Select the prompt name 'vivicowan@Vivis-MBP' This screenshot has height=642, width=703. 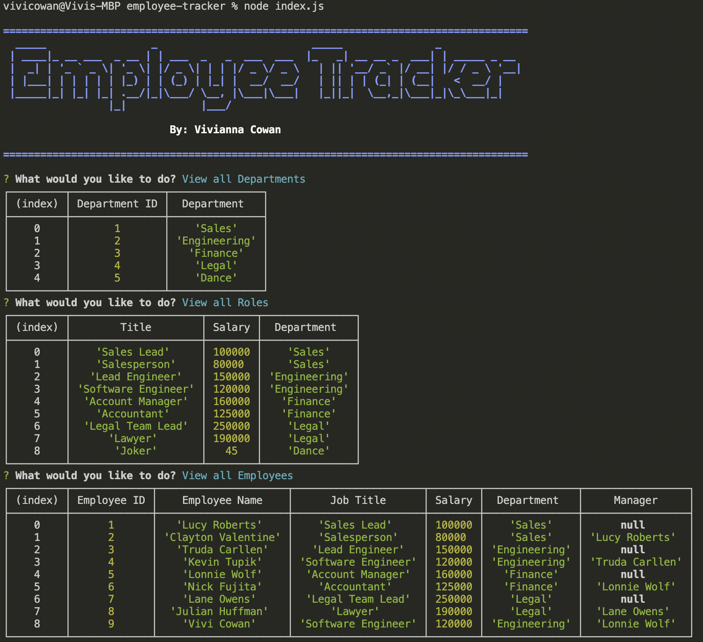[62, 6]
